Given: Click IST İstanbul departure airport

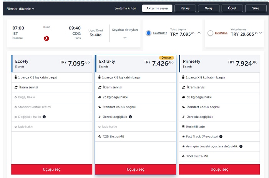Looking at the screenshot, I should coord(17,35).
